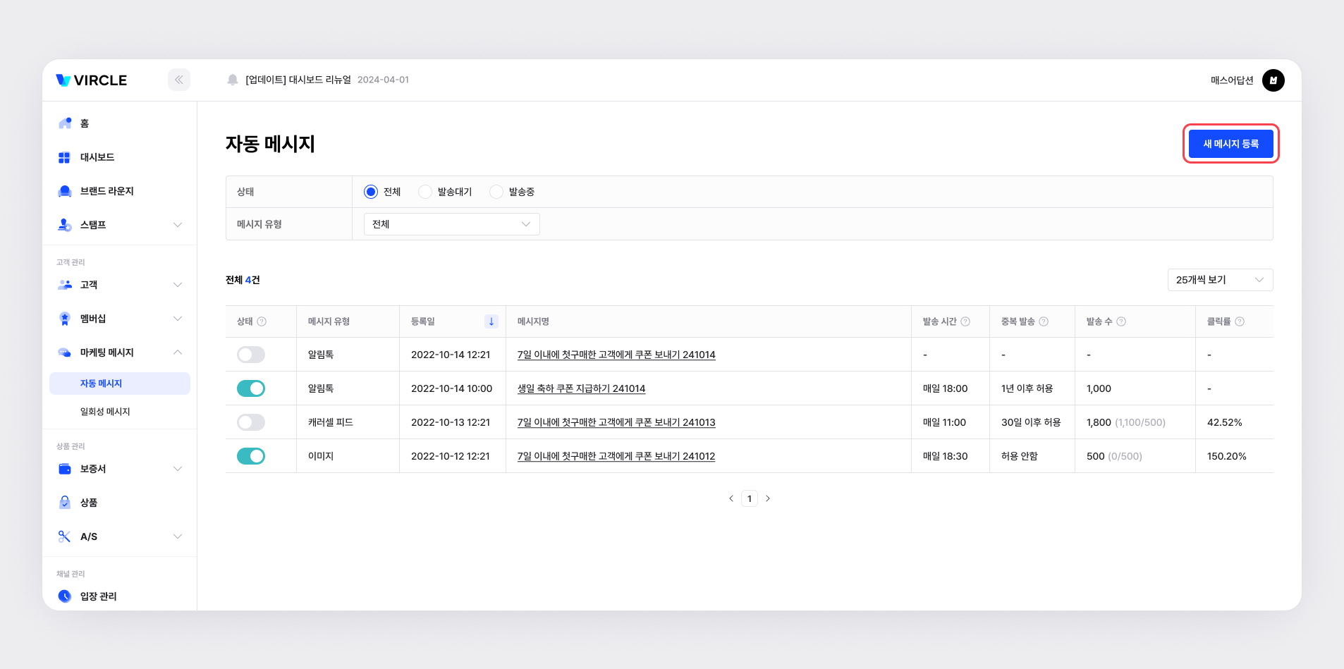Collapse the sidebar with double-chevron button
Viewport: 1344px width, 669px height.
pyautogui.click(x=179, y=80)
